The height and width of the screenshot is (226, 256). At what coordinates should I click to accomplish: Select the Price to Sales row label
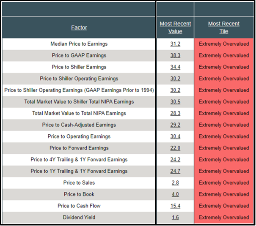79,183
